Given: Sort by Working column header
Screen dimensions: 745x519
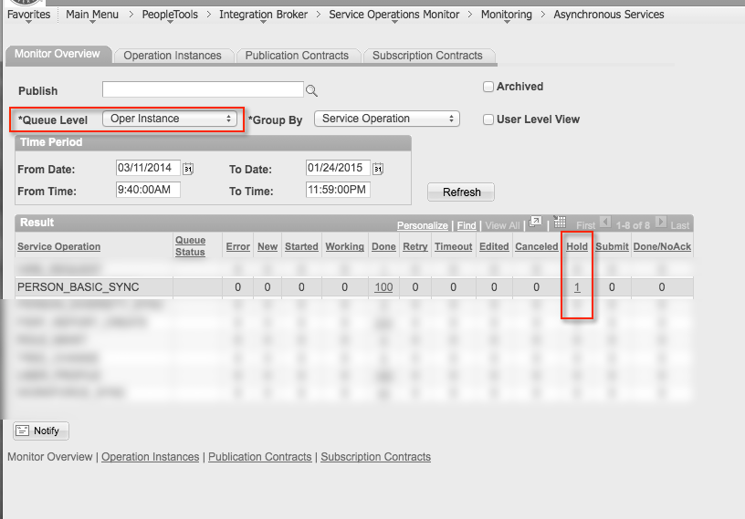Looking at the screenshot, I should [x=344, y=246].
